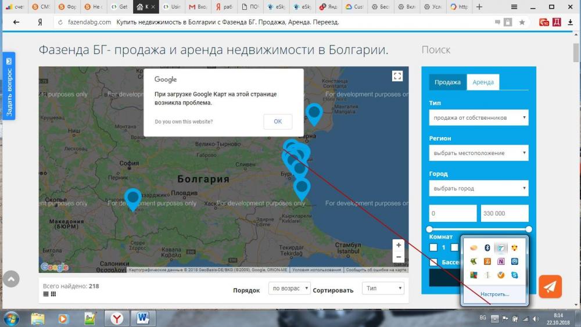
Task: Click Настроить... in tray popup
Action: pos(494,294)
